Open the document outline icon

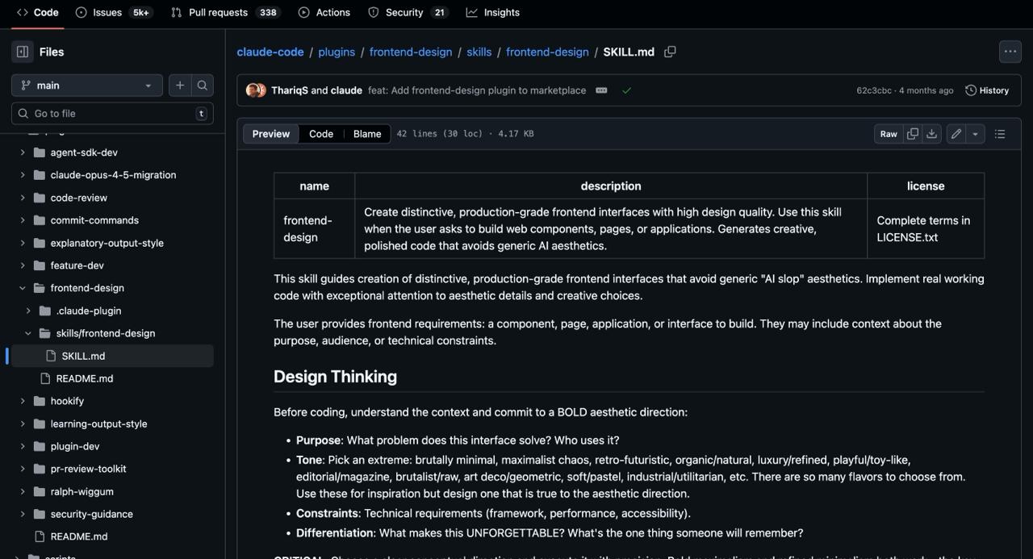click(1000, 134)
